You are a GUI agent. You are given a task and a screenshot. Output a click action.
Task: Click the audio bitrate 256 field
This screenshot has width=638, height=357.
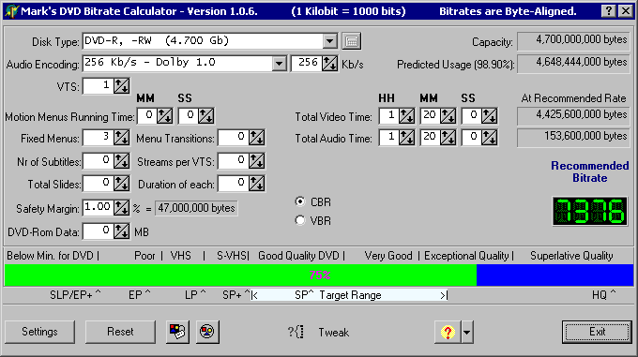[307, 64]
